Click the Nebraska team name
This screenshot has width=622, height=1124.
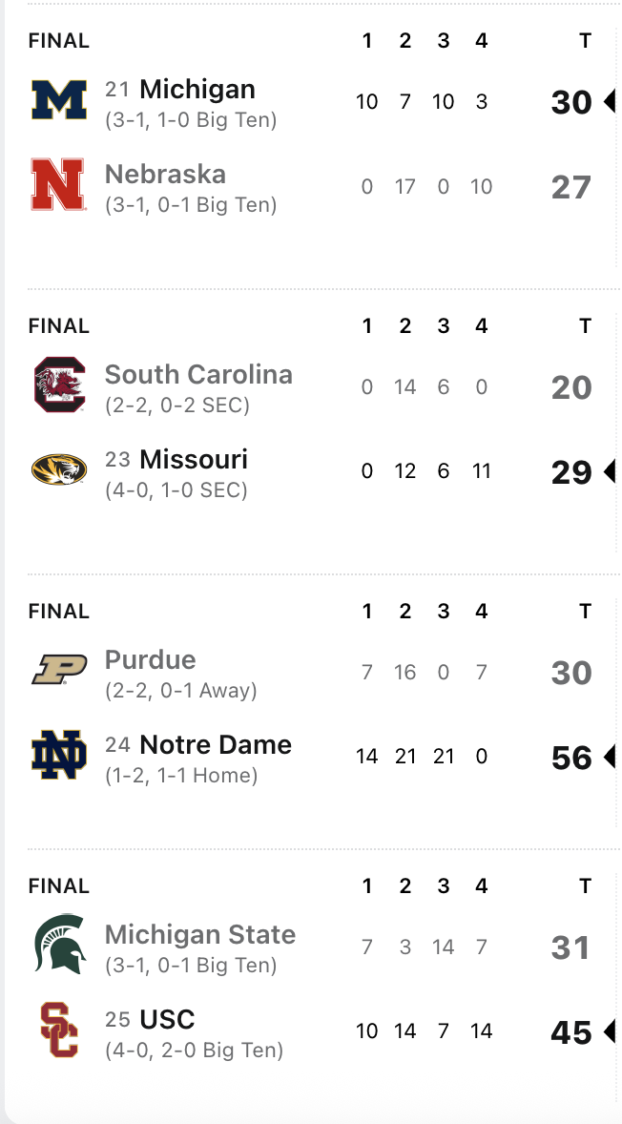click(x=165, y=175)
